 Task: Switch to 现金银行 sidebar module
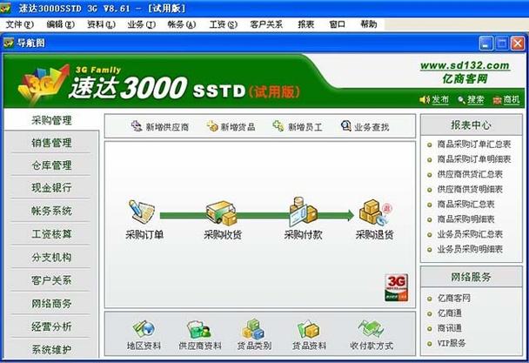click(x=51, y=188)
